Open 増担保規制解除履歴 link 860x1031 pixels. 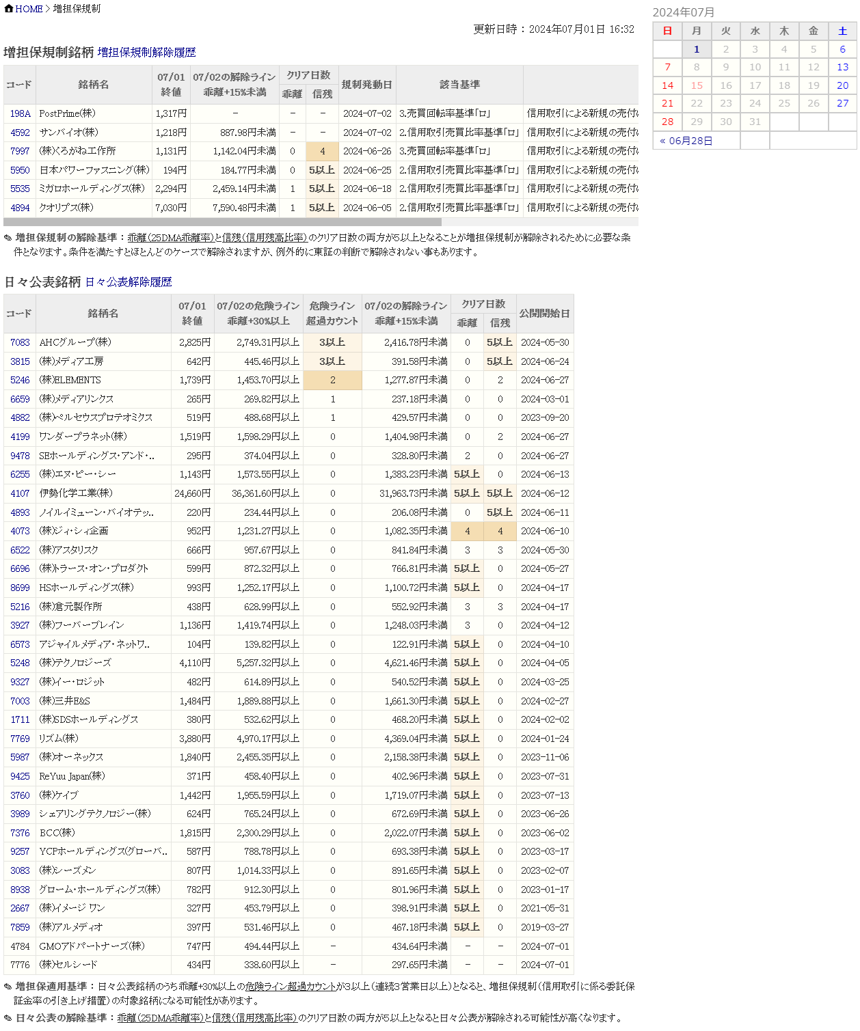click(x=146, y=53)
